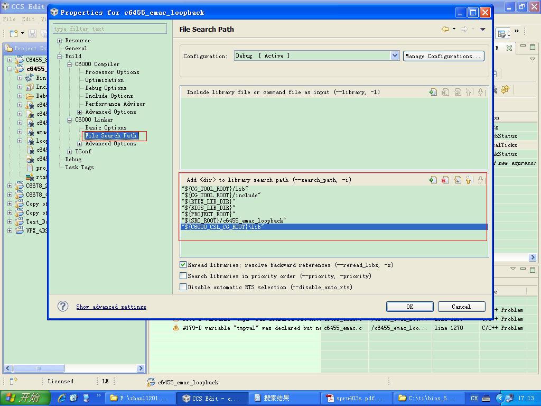The width and height of the screenshot is (541, 406).
Task: Open Show advanced settings link
Action: [111, 307]
